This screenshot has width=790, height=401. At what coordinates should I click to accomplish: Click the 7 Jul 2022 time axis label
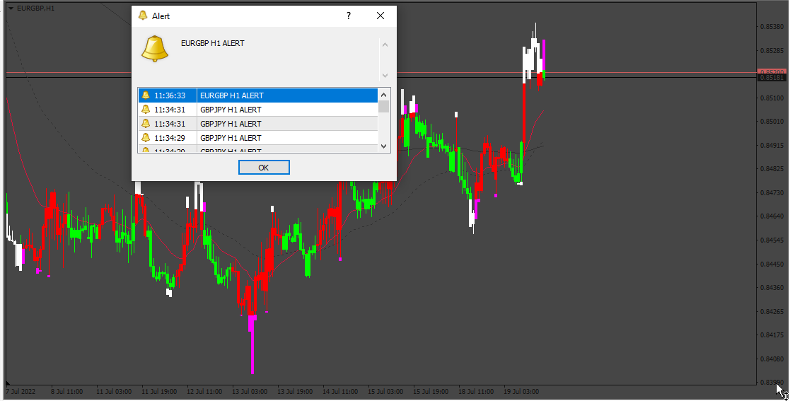[x=20, y=391]
